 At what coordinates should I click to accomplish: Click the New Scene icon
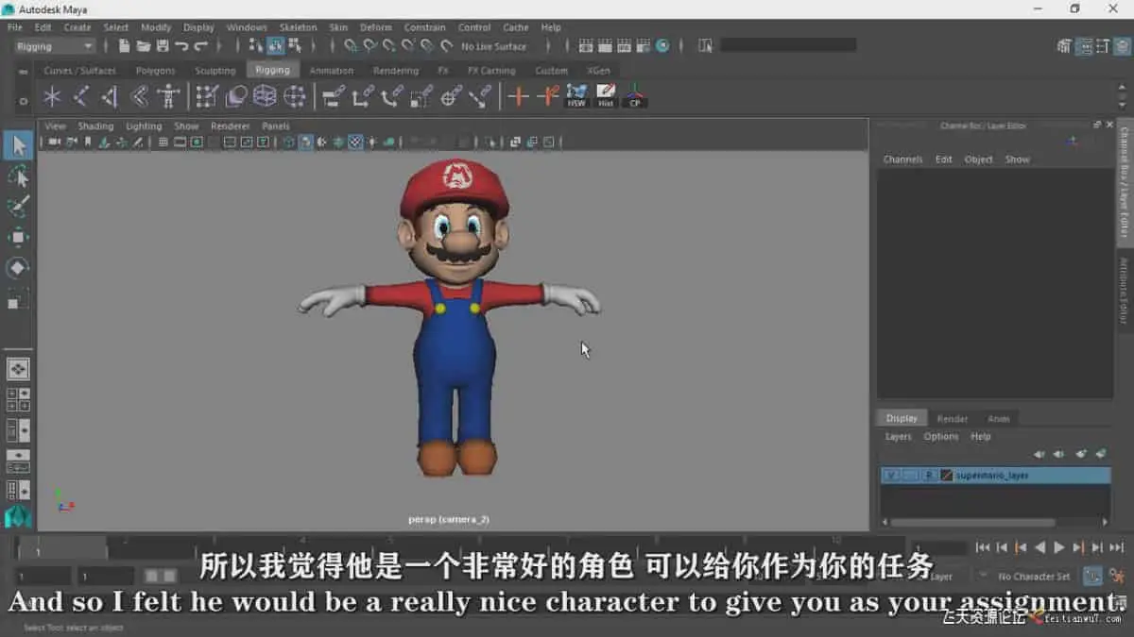click(x=124, y=45)
